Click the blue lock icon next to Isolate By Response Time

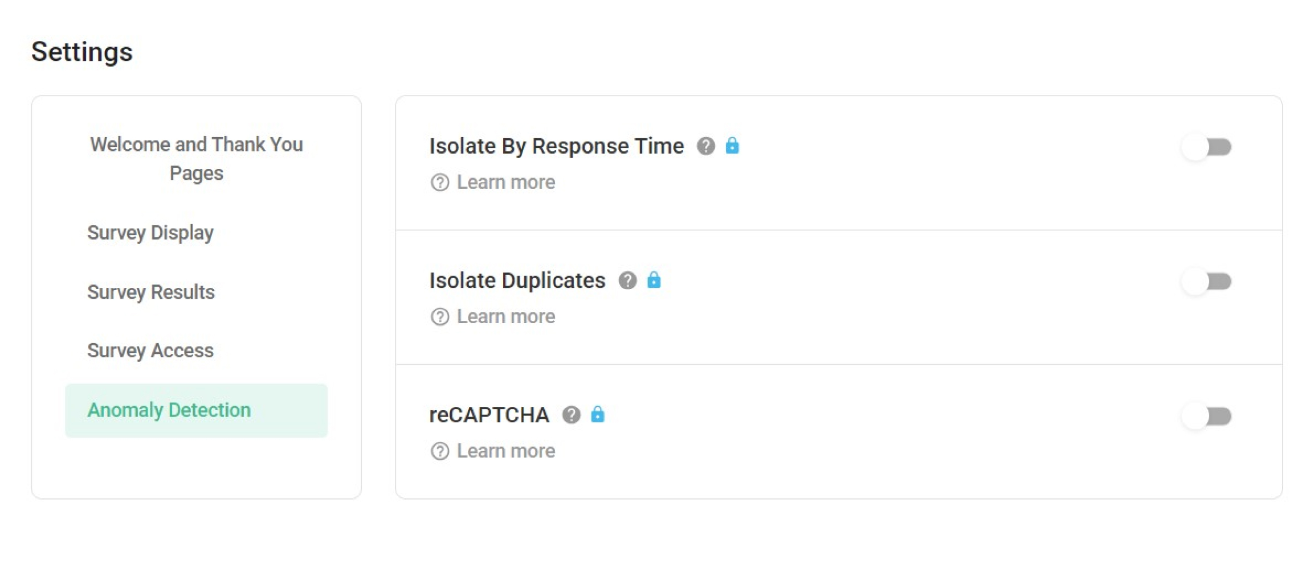734,146
